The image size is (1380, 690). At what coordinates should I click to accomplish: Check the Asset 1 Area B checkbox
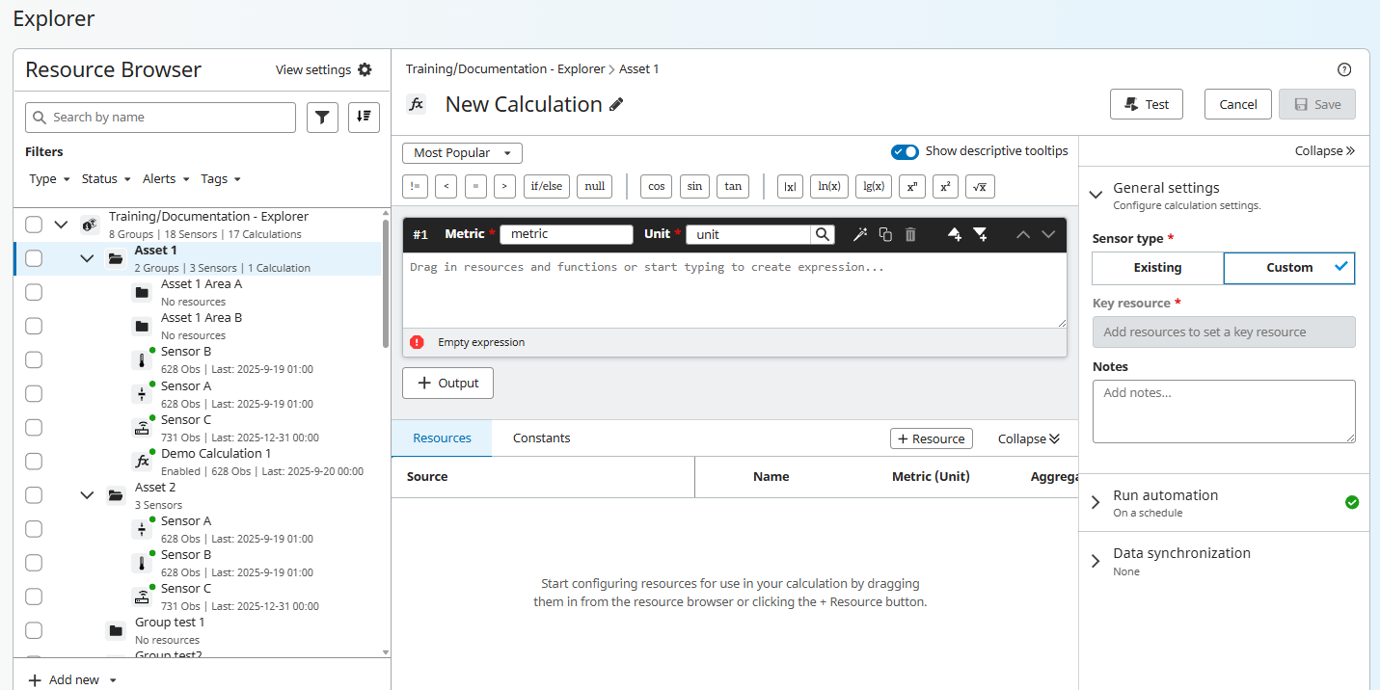34,326
